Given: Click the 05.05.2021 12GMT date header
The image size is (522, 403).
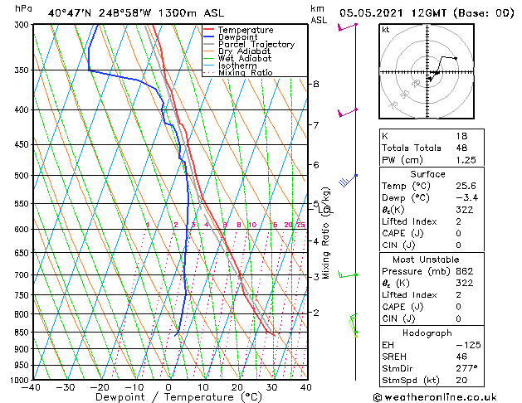Looking at the screenshot, I should (x=393, y=13).
